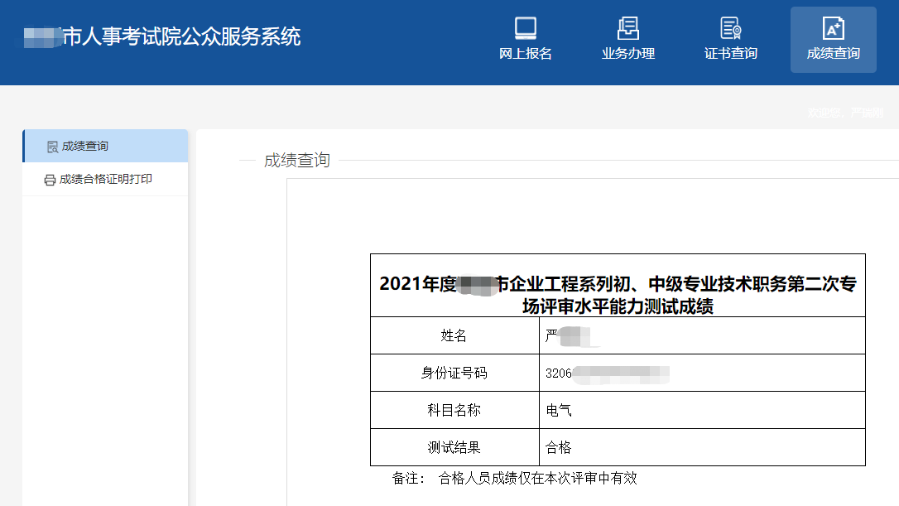
Task: Open 成绩合格证明打印 in the left sidebar
Action: coord(106,180)
